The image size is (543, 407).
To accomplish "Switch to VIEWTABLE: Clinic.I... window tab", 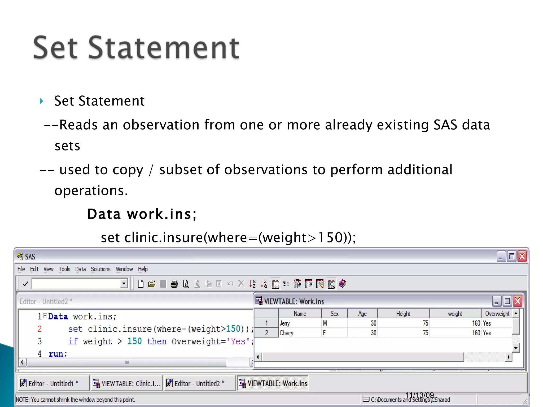I will 127,383.
